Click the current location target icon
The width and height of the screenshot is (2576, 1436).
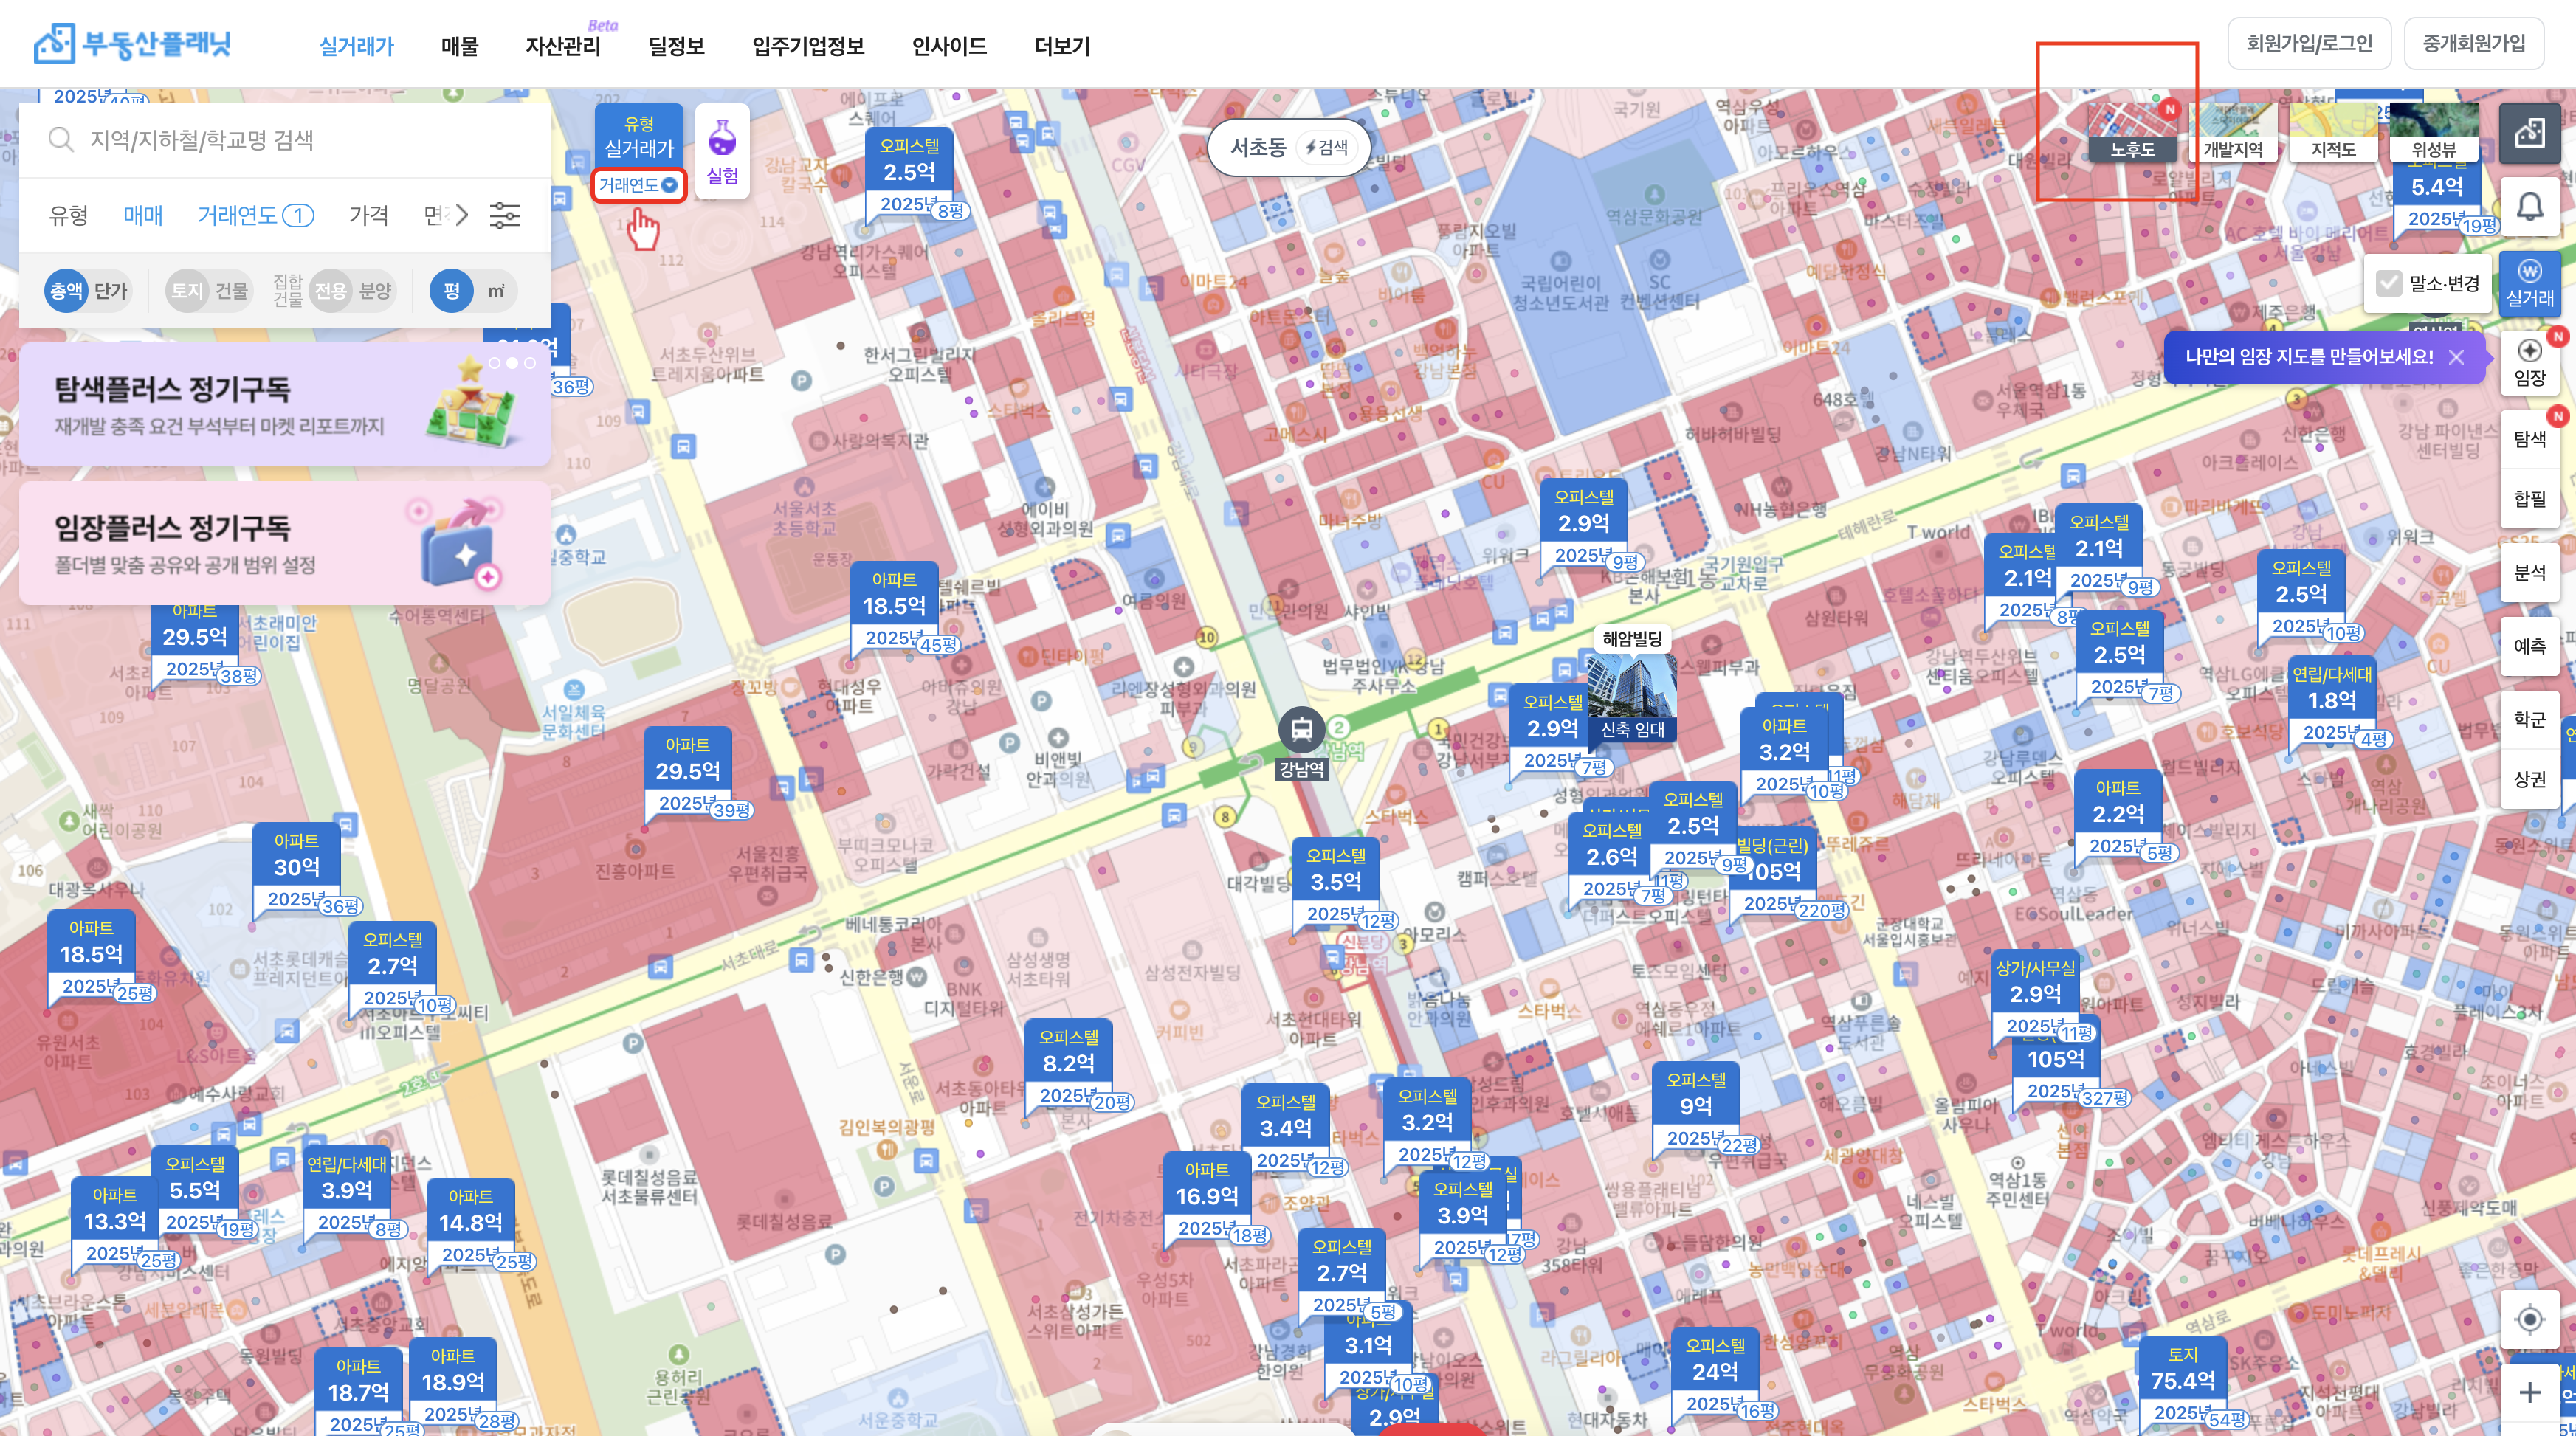pos(2529,1319)
